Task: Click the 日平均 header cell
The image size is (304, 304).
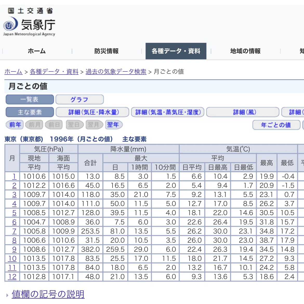Action: (x=192, y=167)
